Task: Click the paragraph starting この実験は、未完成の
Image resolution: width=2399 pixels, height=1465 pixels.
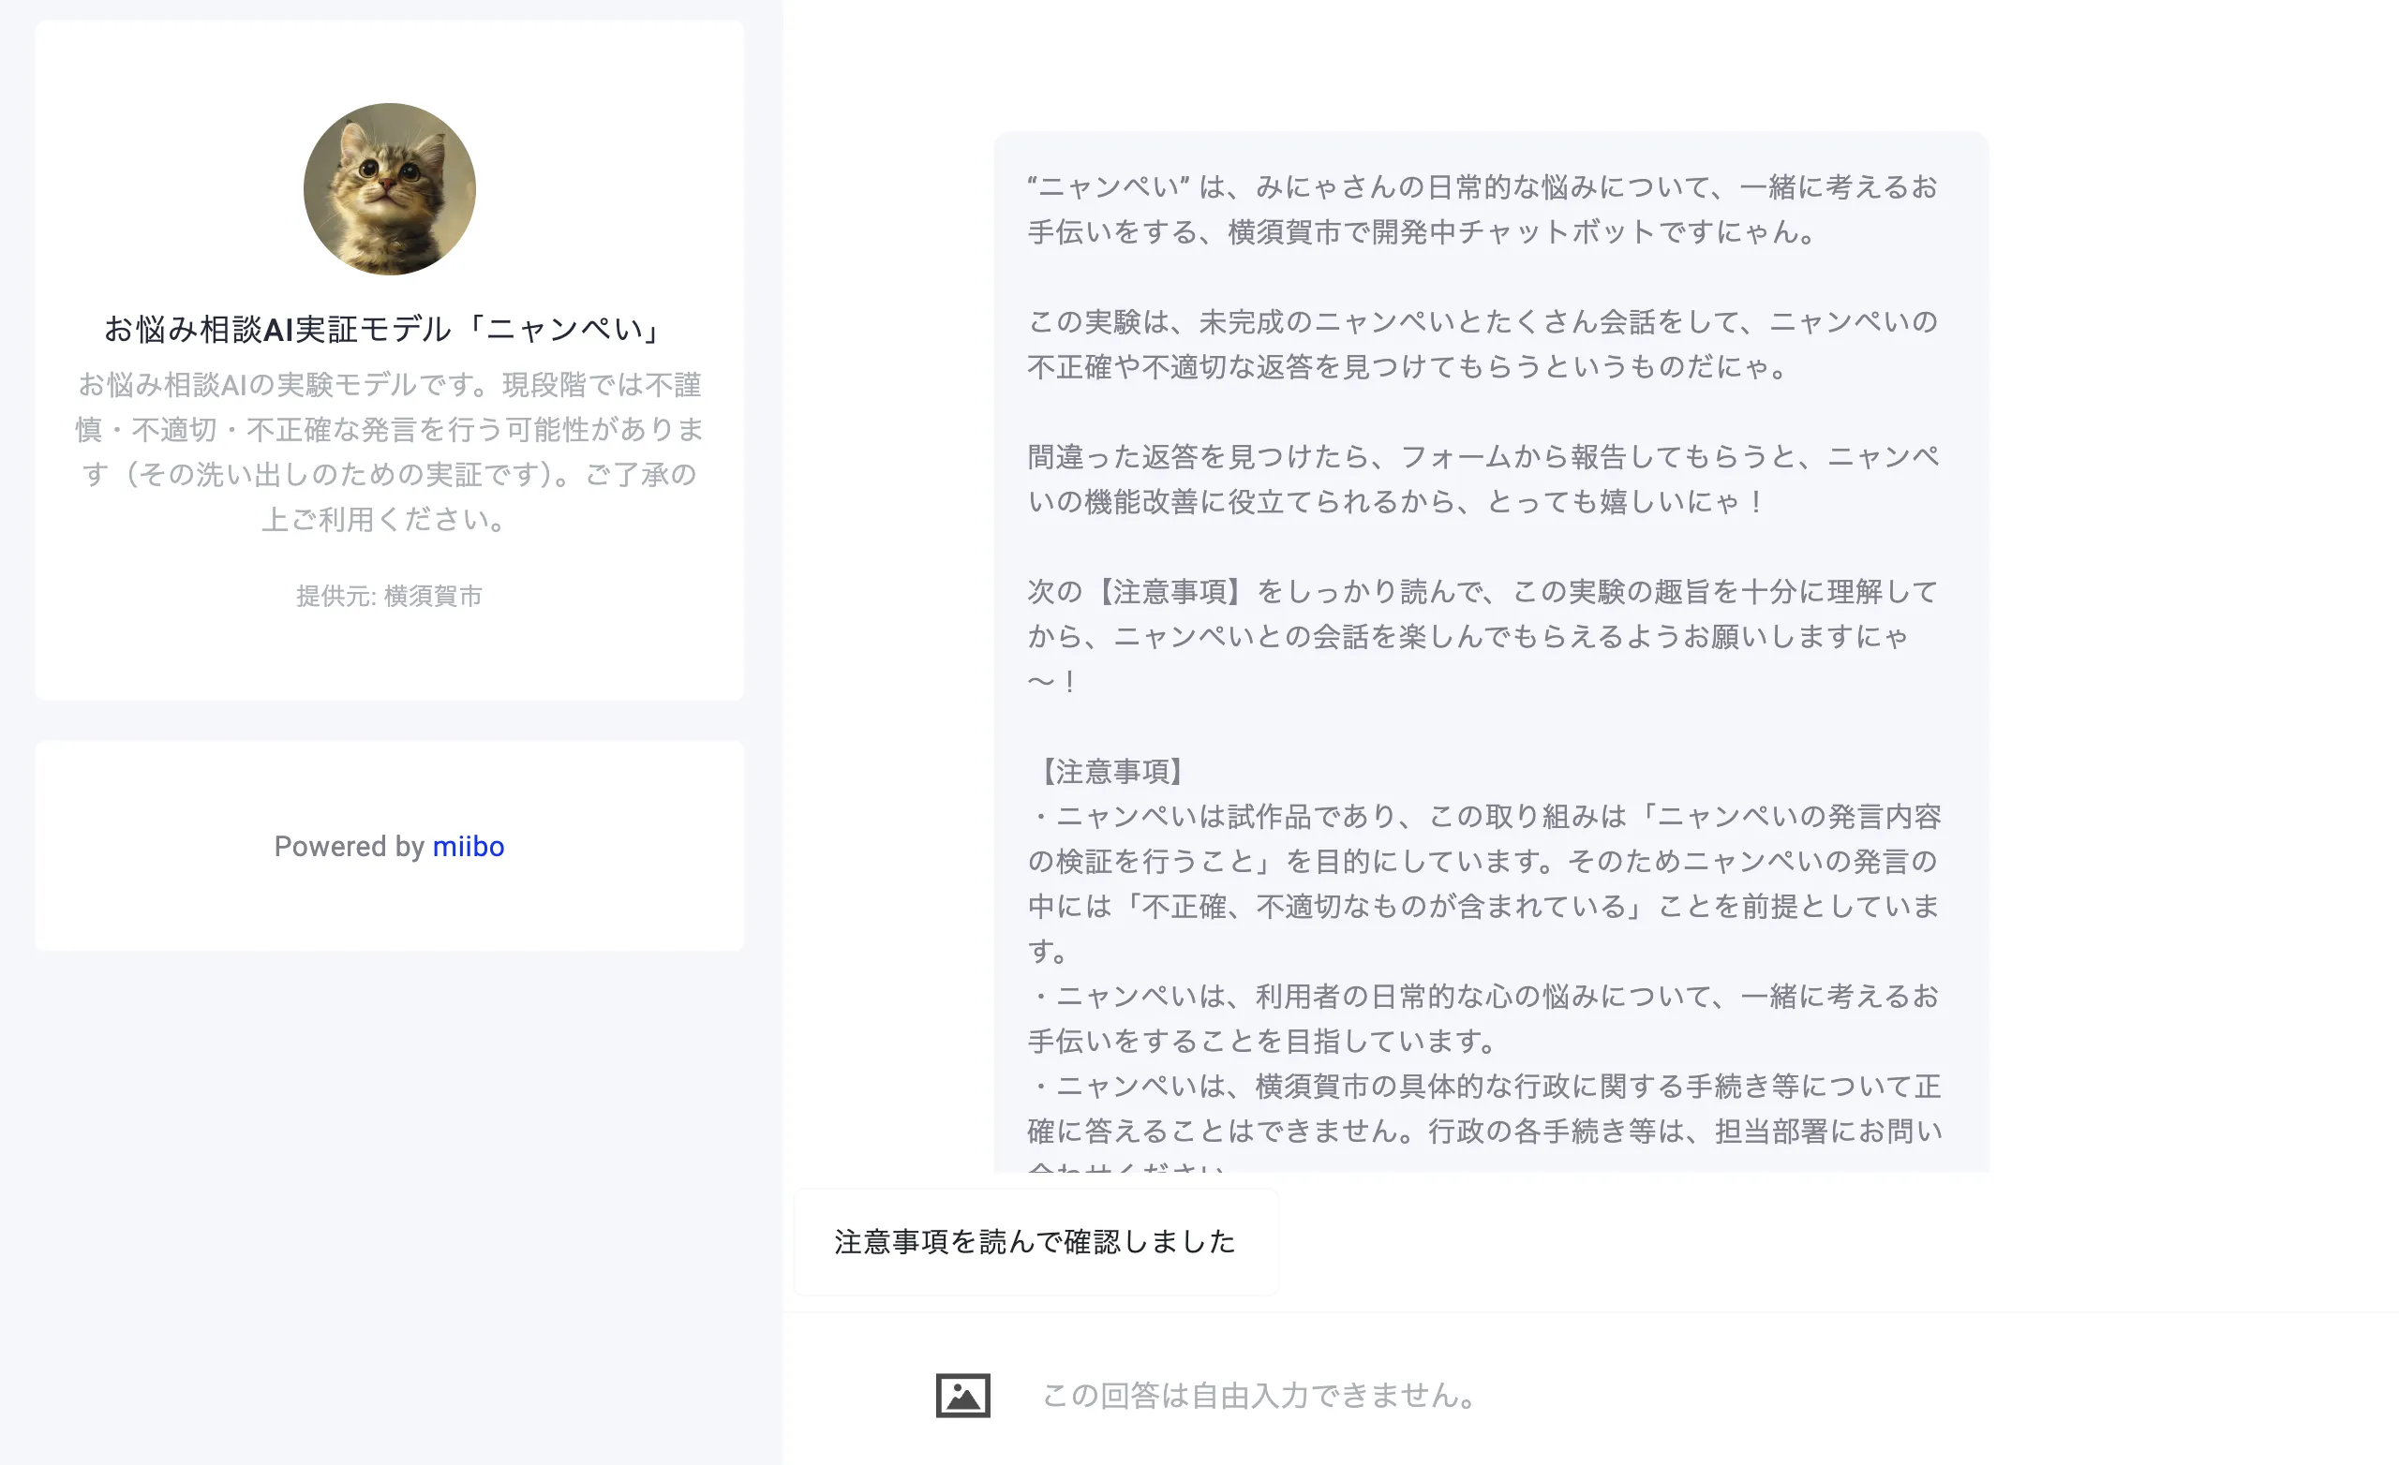Action: pyautogui.click(x=1483, y=345)
